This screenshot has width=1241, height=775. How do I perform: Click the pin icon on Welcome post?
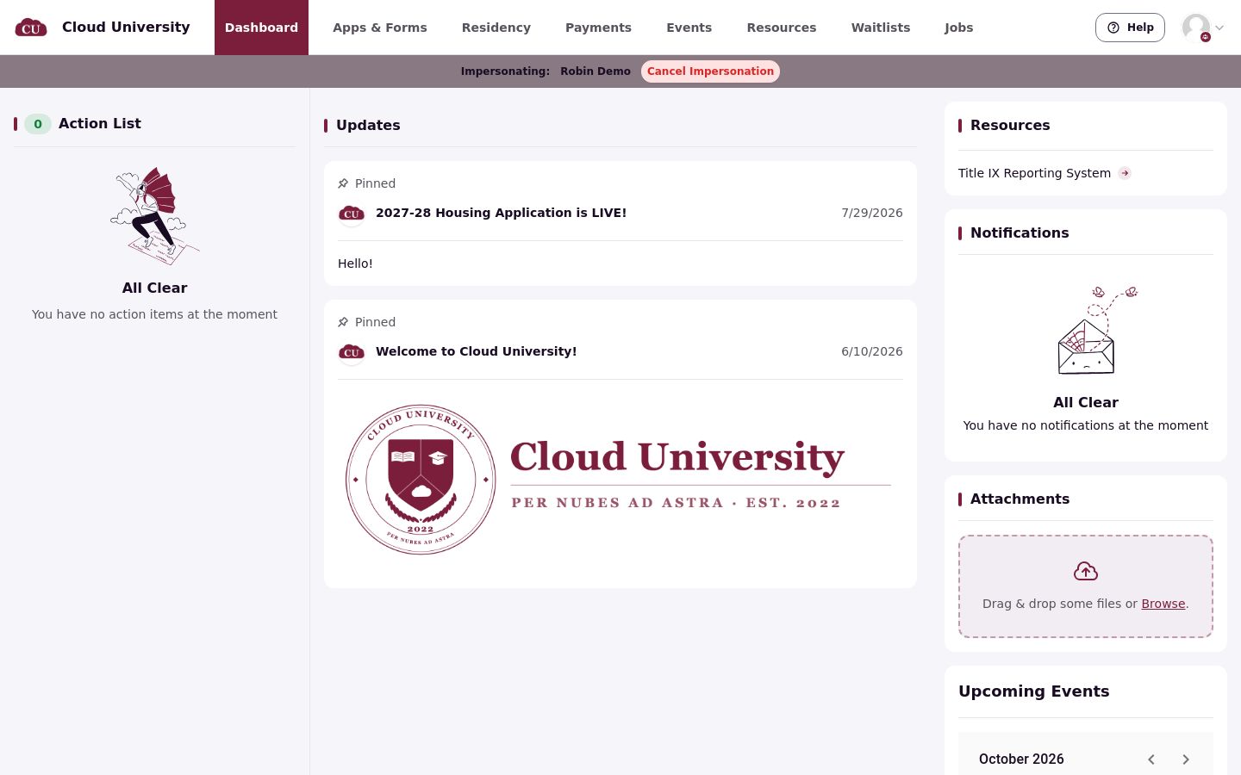tap(343, 322)
